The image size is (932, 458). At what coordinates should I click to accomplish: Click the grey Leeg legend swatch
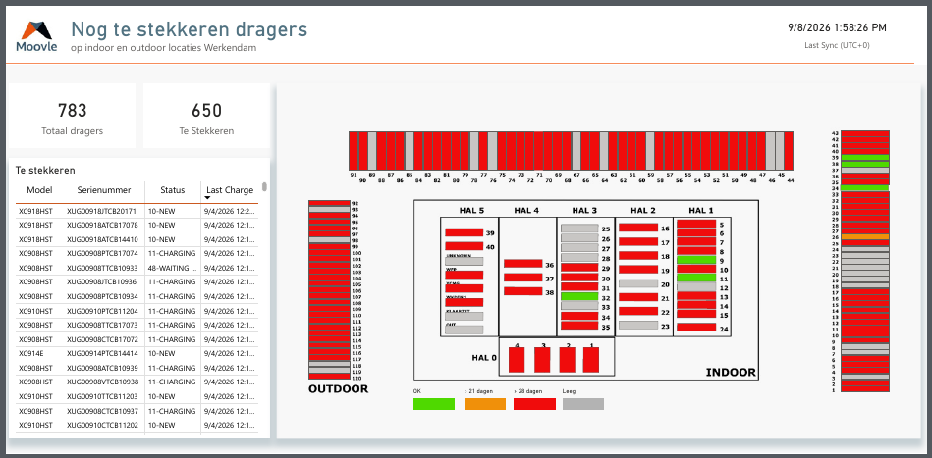583,404
